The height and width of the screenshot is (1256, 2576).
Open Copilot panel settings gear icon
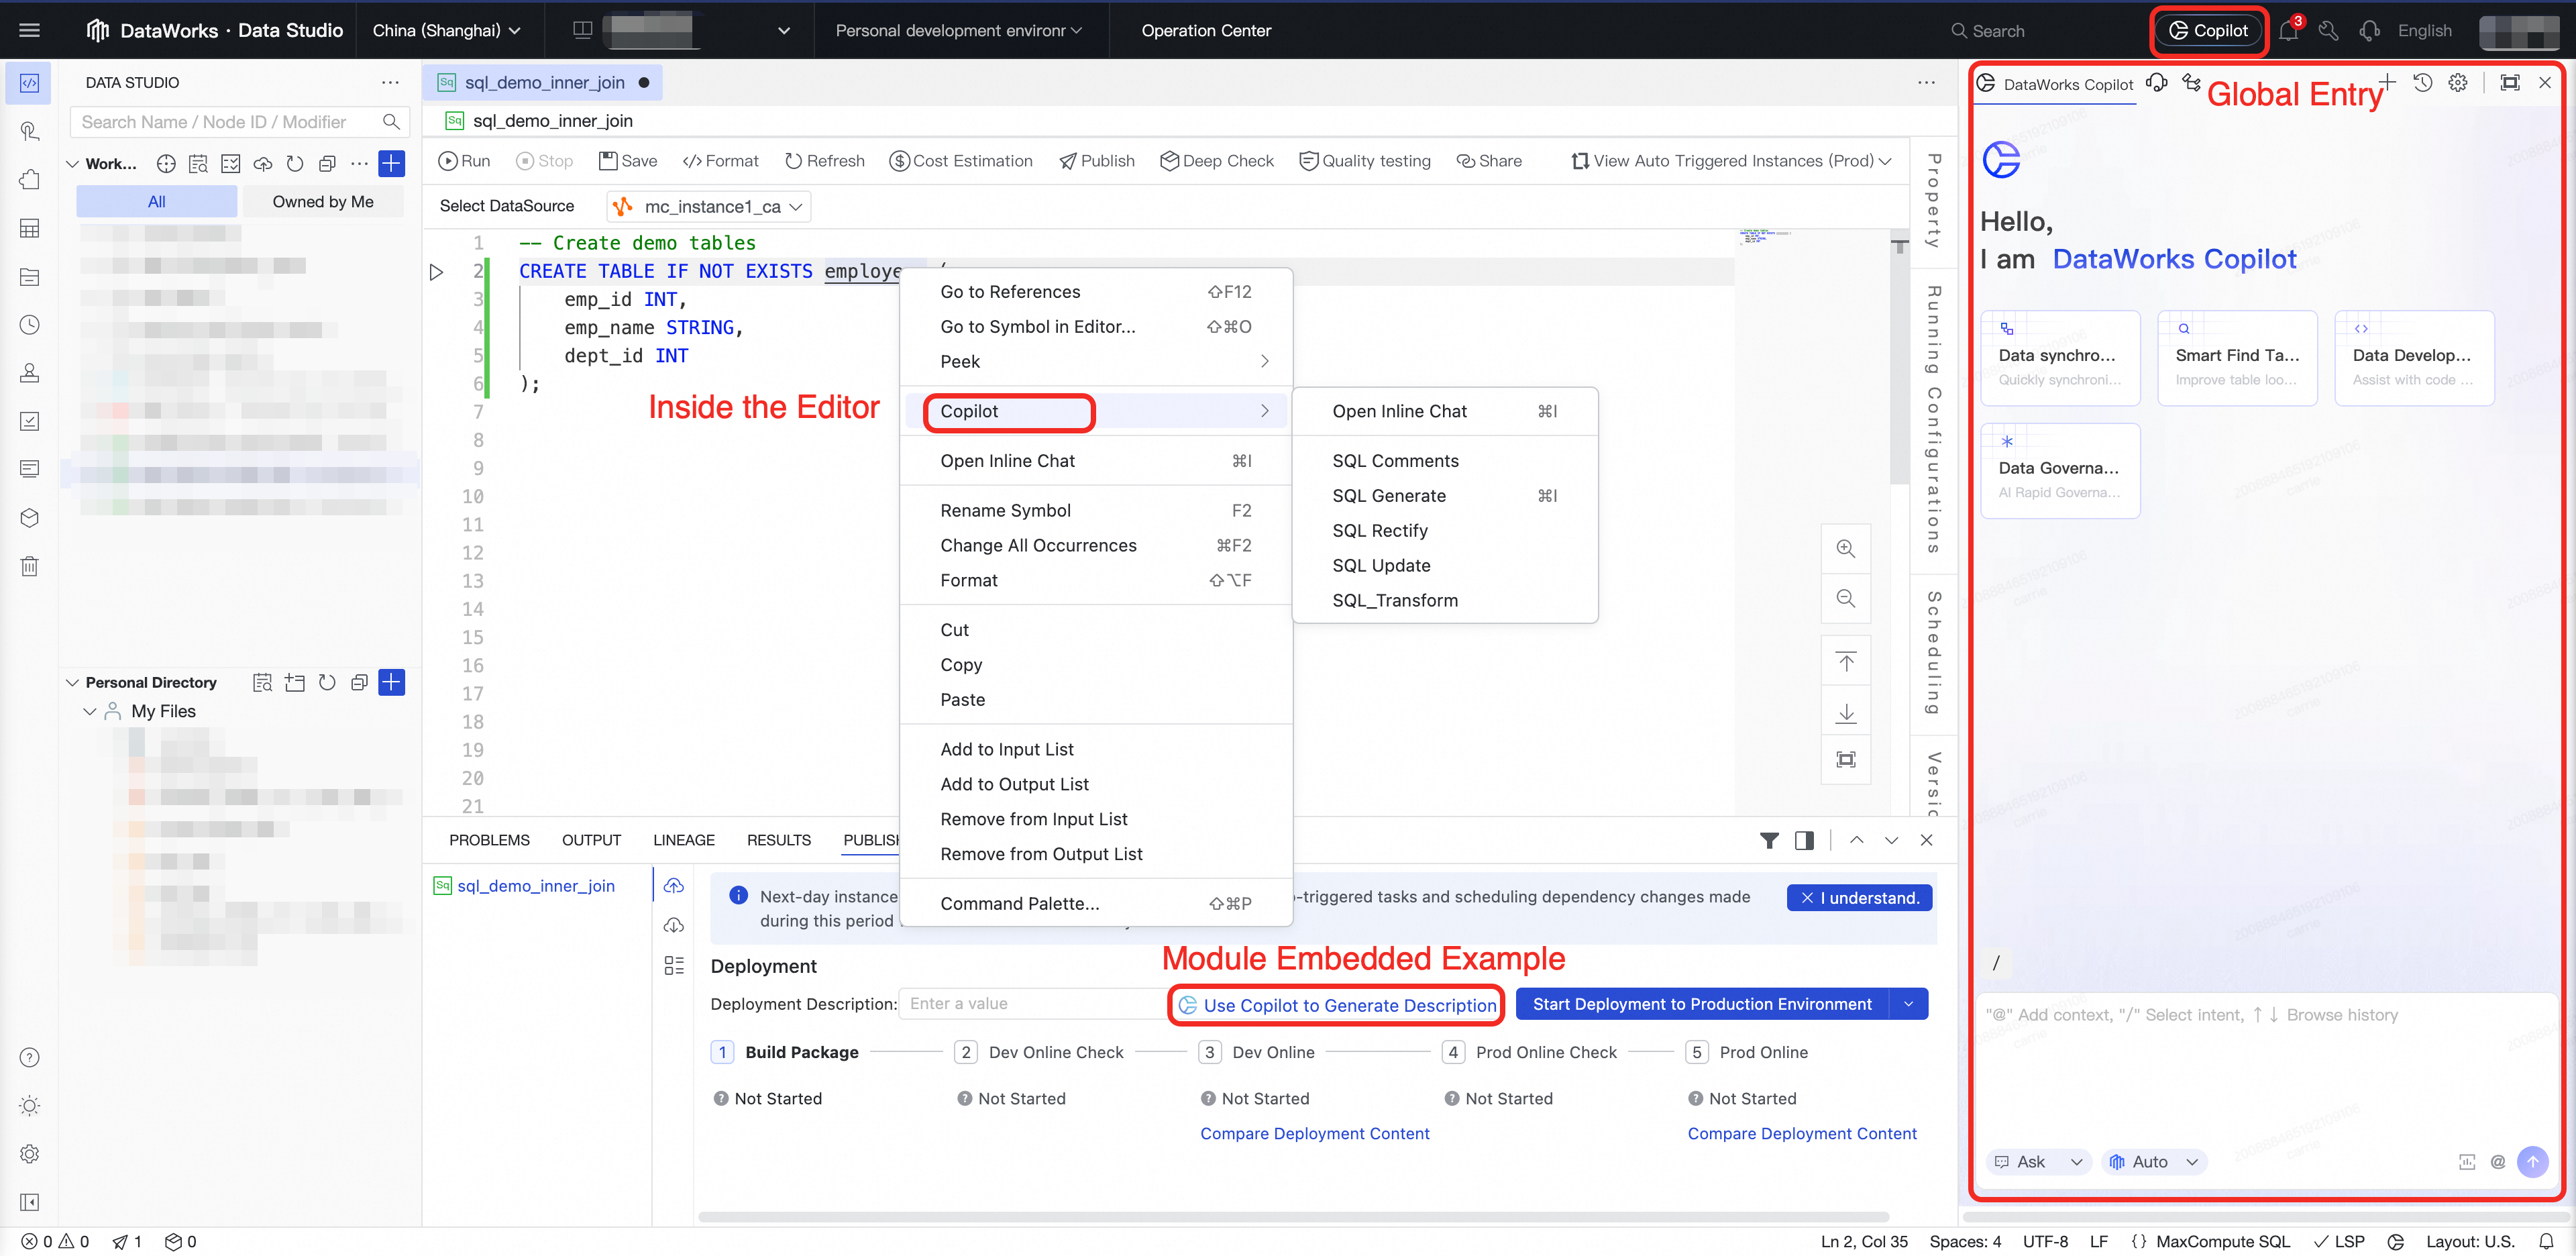coord(2458,83)
